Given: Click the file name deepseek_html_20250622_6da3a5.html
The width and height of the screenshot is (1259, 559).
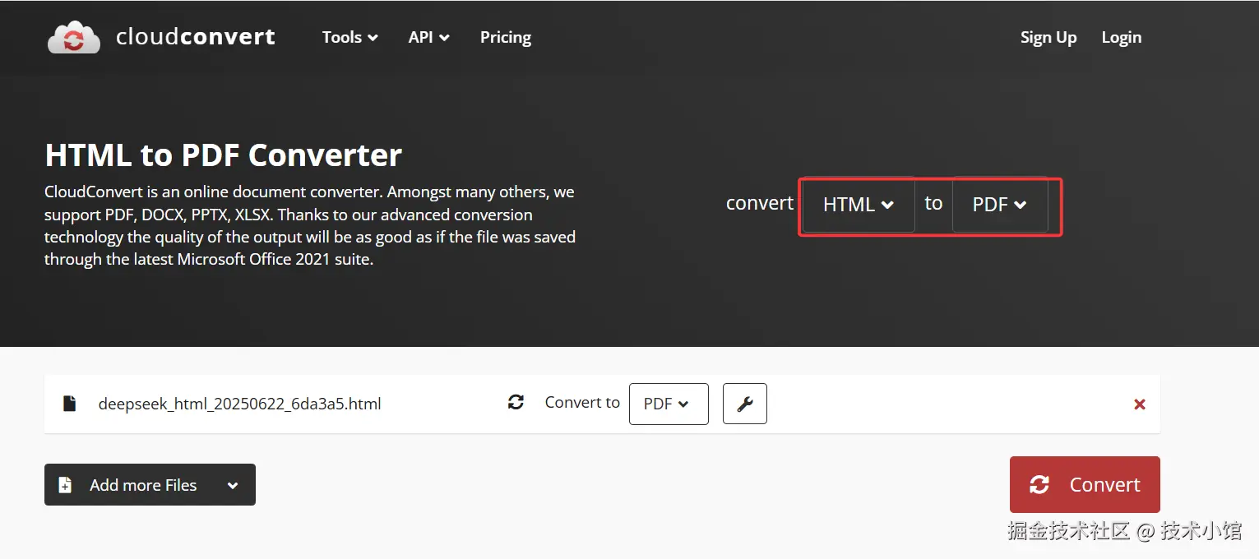Looking at the screenshot, I should click(x=239, y=404).
